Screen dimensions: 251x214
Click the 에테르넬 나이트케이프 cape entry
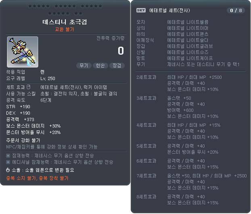(x=190, y=58)
